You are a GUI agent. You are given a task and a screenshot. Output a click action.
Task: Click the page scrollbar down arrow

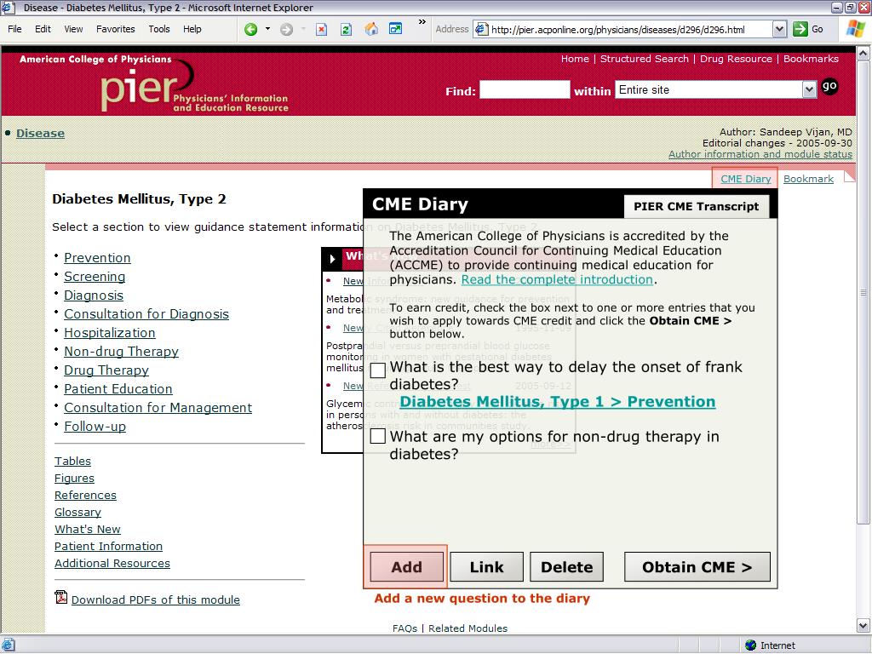(863, 626)
